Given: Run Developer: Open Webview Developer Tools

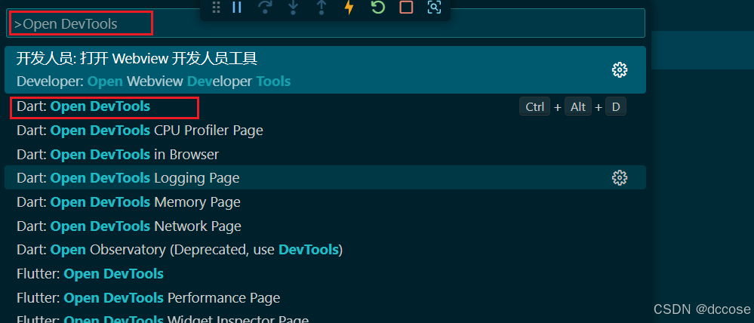Looking at the screenshot, I should (x=325, y=69).
